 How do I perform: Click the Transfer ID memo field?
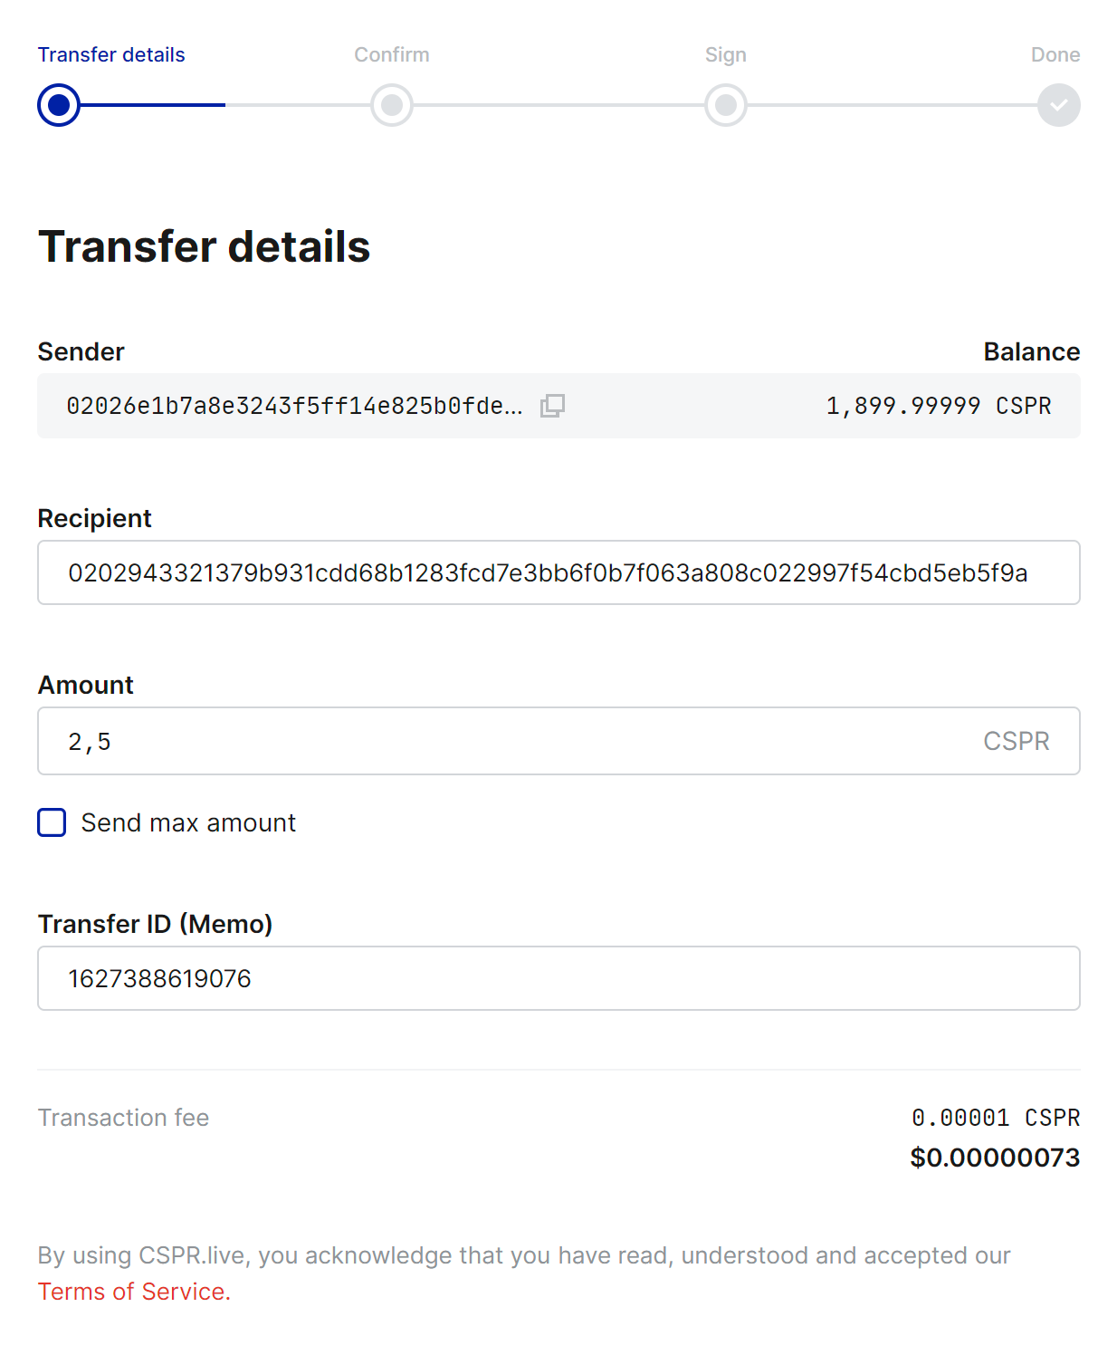point(558,978)
